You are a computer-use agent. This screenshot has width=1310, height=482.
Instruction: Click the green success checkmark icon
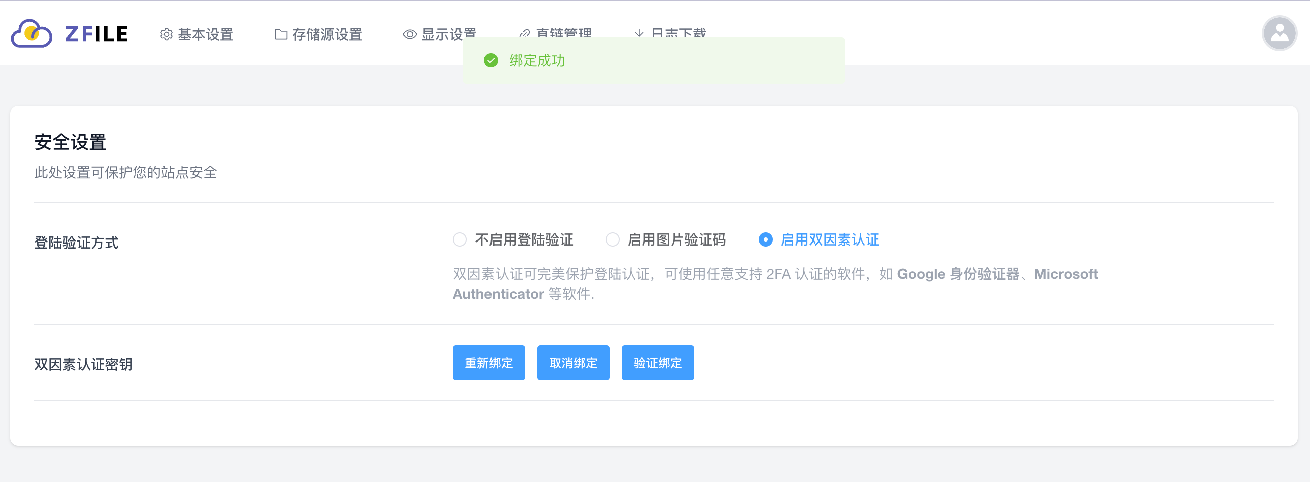click(x=490, y=61)
